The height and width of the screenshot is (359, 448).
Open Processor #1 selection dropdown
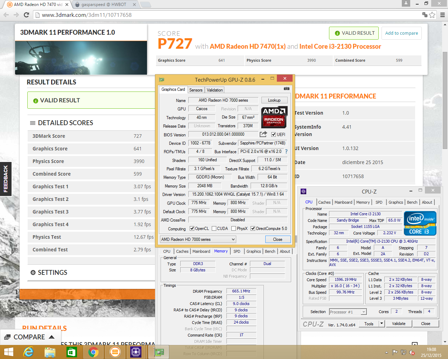coord(348,312)
